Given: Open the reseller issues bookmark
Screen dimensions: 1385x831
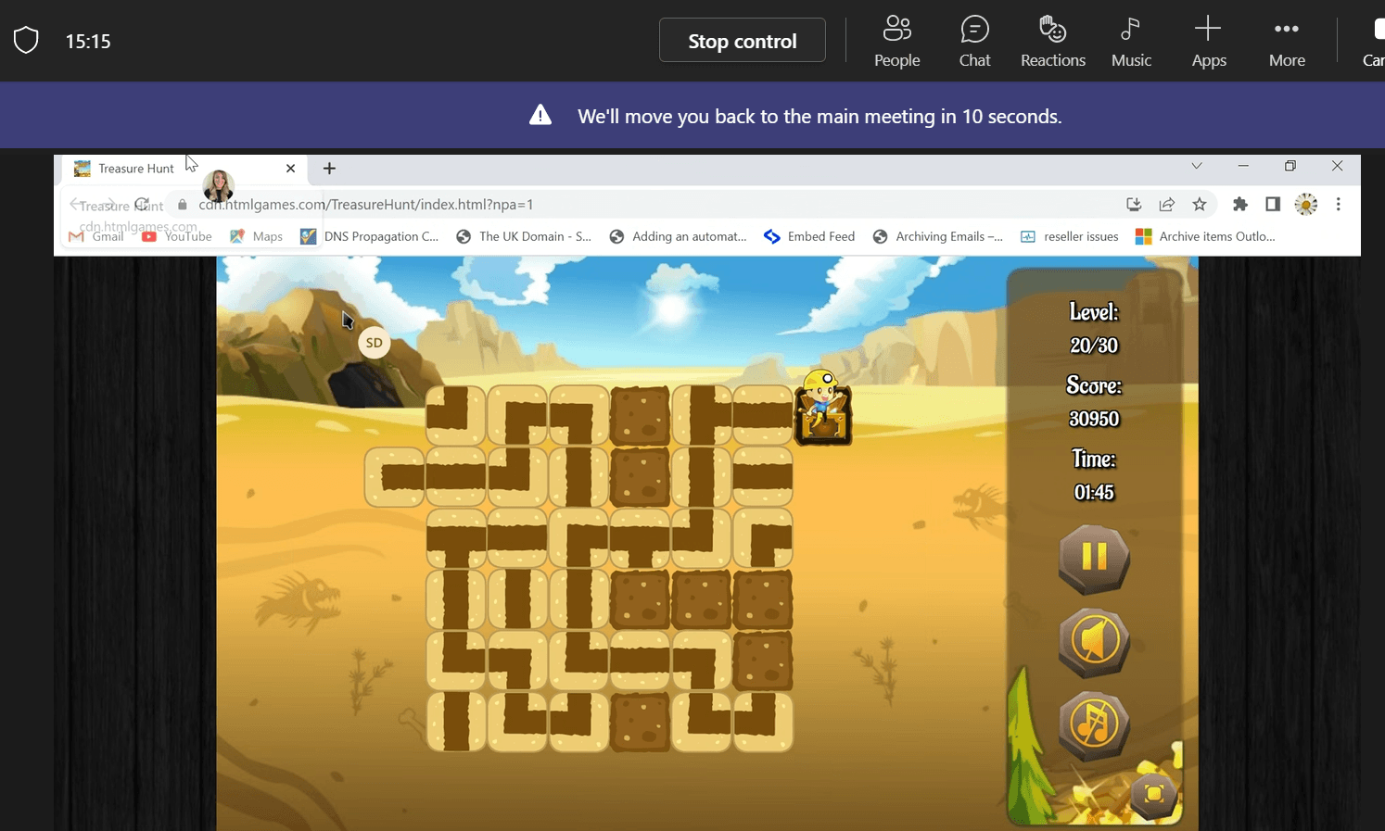Looking at the screenshot, I should click(1070, 236).
